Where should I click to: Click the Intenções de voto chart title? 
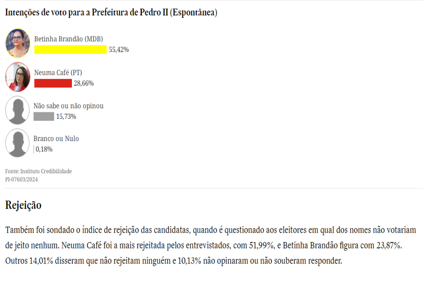[x=111, y=12]
